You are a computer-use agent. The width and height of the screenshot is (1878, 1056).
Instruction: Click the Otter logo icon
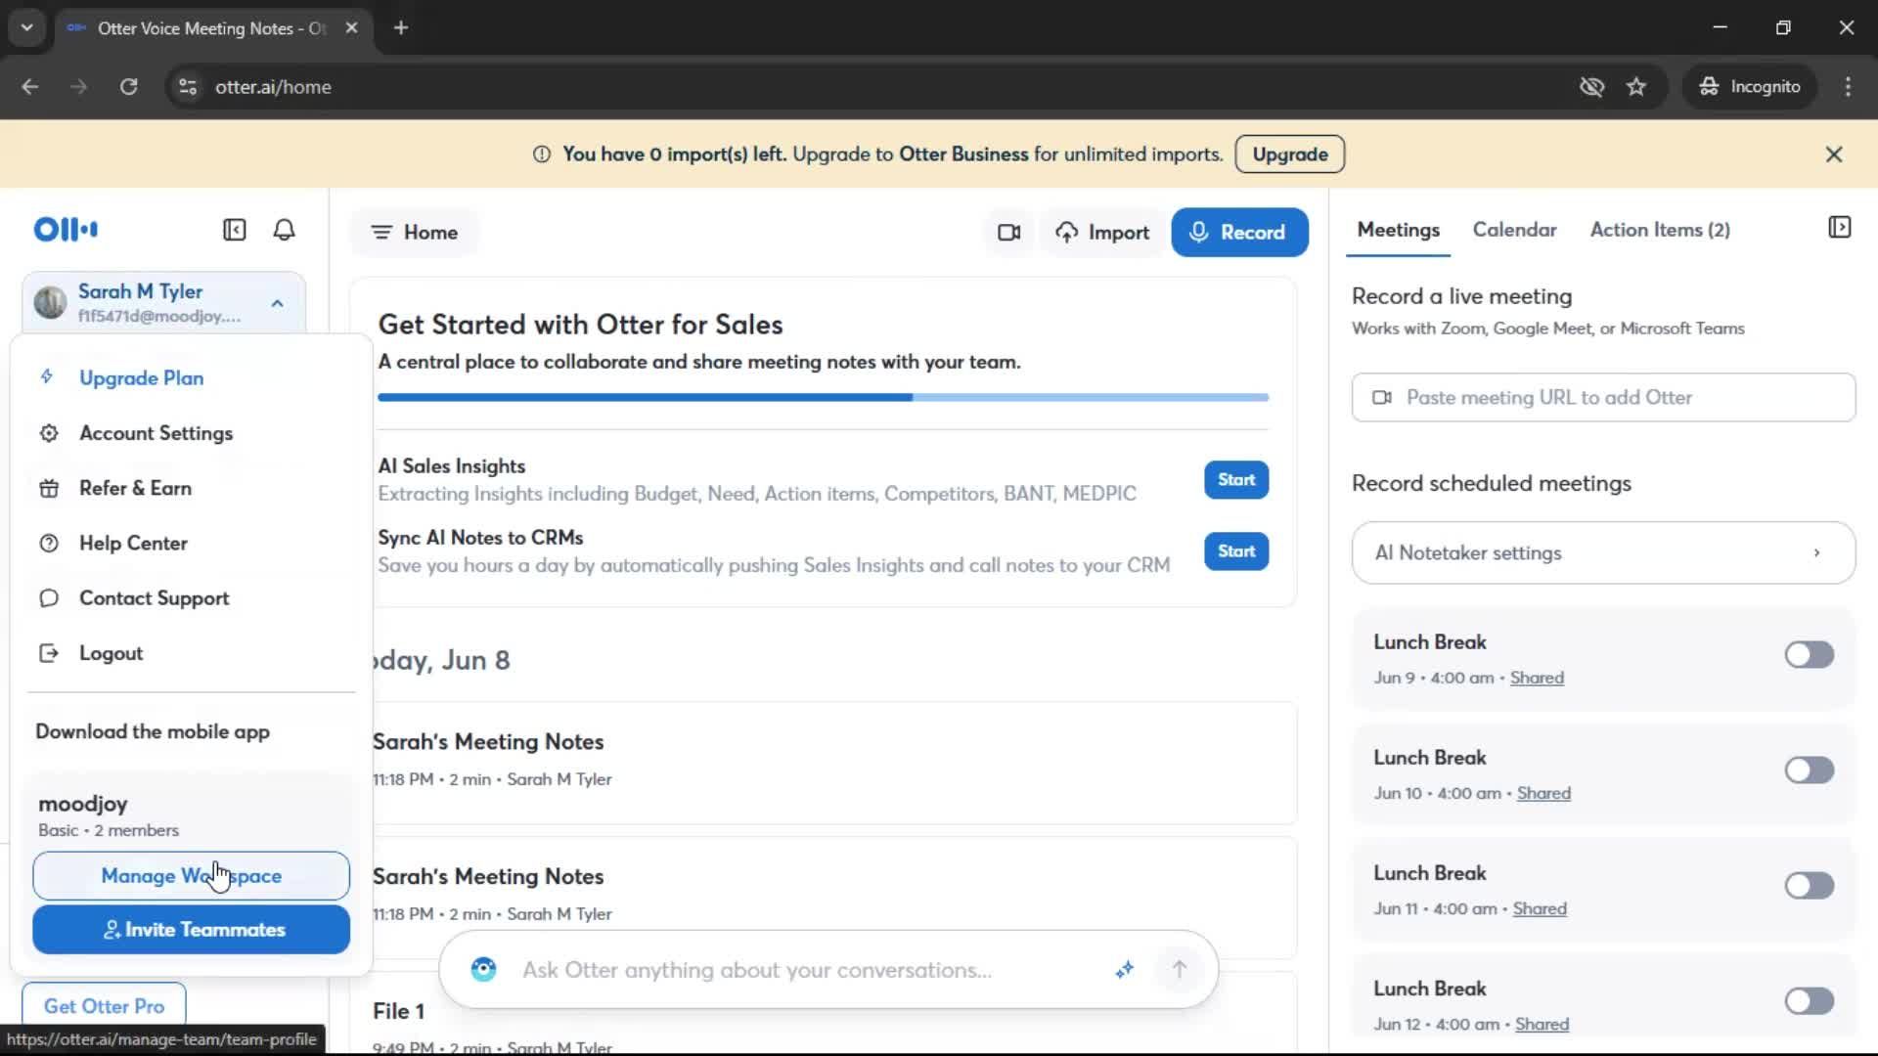coord(66,230)
